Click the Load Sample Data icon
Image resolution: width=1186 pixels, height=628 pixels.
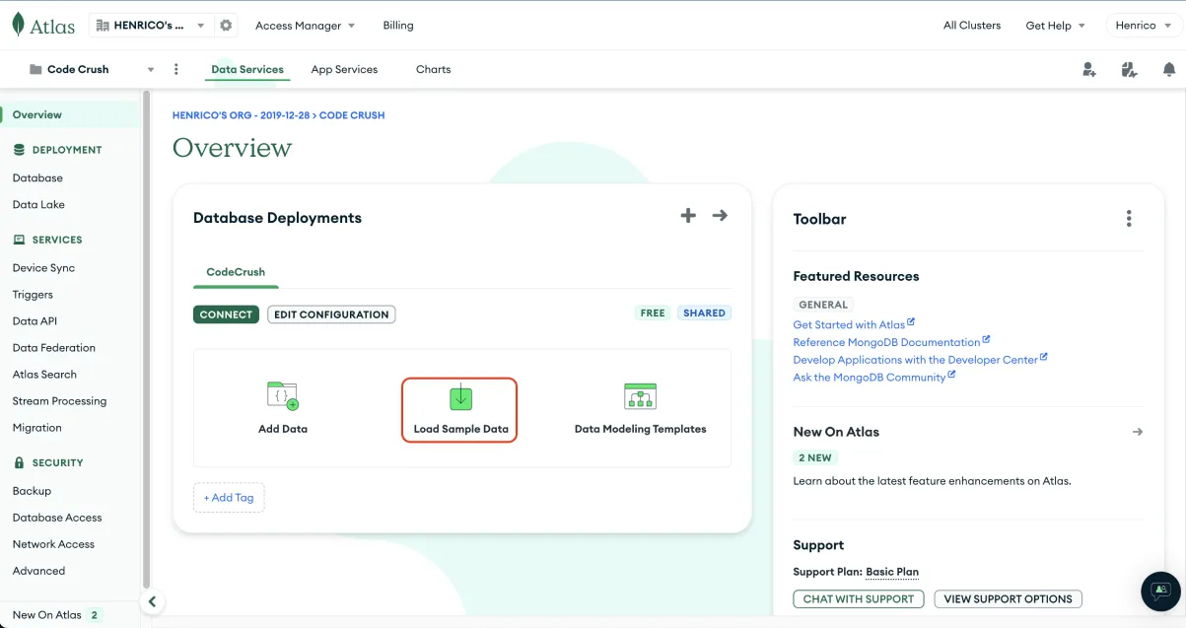pyautogui.click(x=461, y=396)
